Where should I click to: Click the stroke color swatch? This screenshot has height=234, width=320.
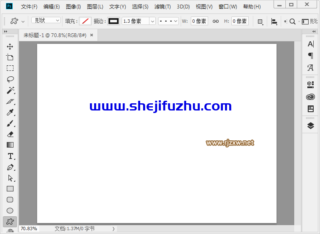[x=114, y=21]
